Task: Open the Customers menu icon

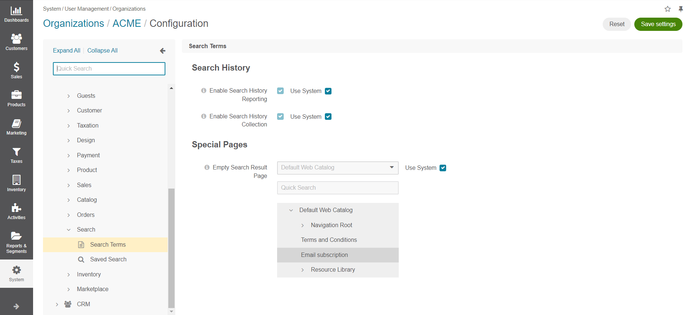Action: click(16, 39)
